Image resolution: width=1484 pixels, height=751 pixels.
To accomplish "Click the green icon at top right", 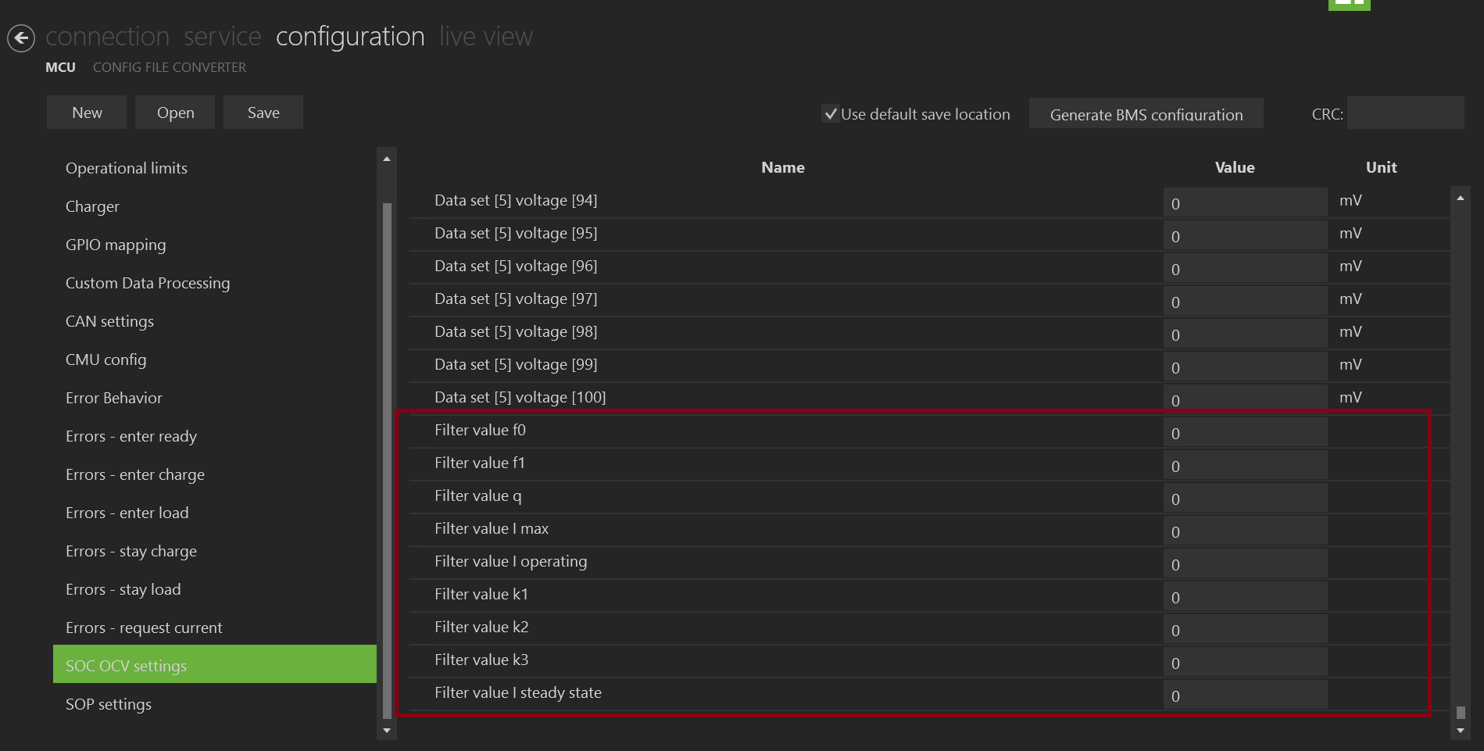I will point(1349,4).
